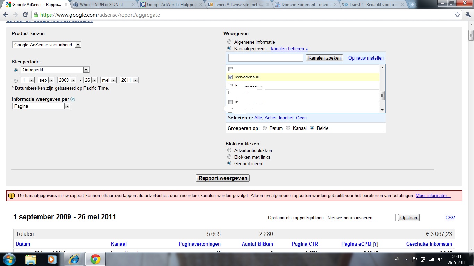Image resolution: width=474 pixels, height=266 pixels.
Task: Sort by Geschatte inkomsten column header
Action: point(429,244)
